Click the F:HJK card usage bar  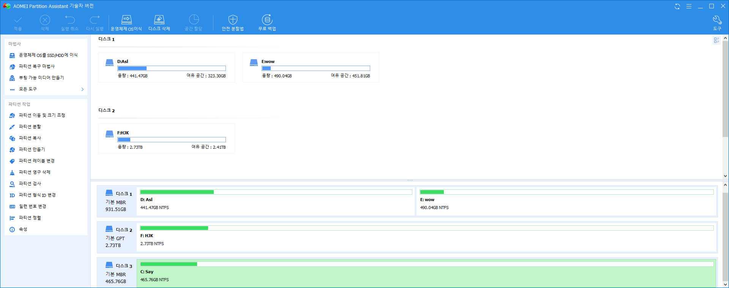pyautogui.click(x=172, y=140)
